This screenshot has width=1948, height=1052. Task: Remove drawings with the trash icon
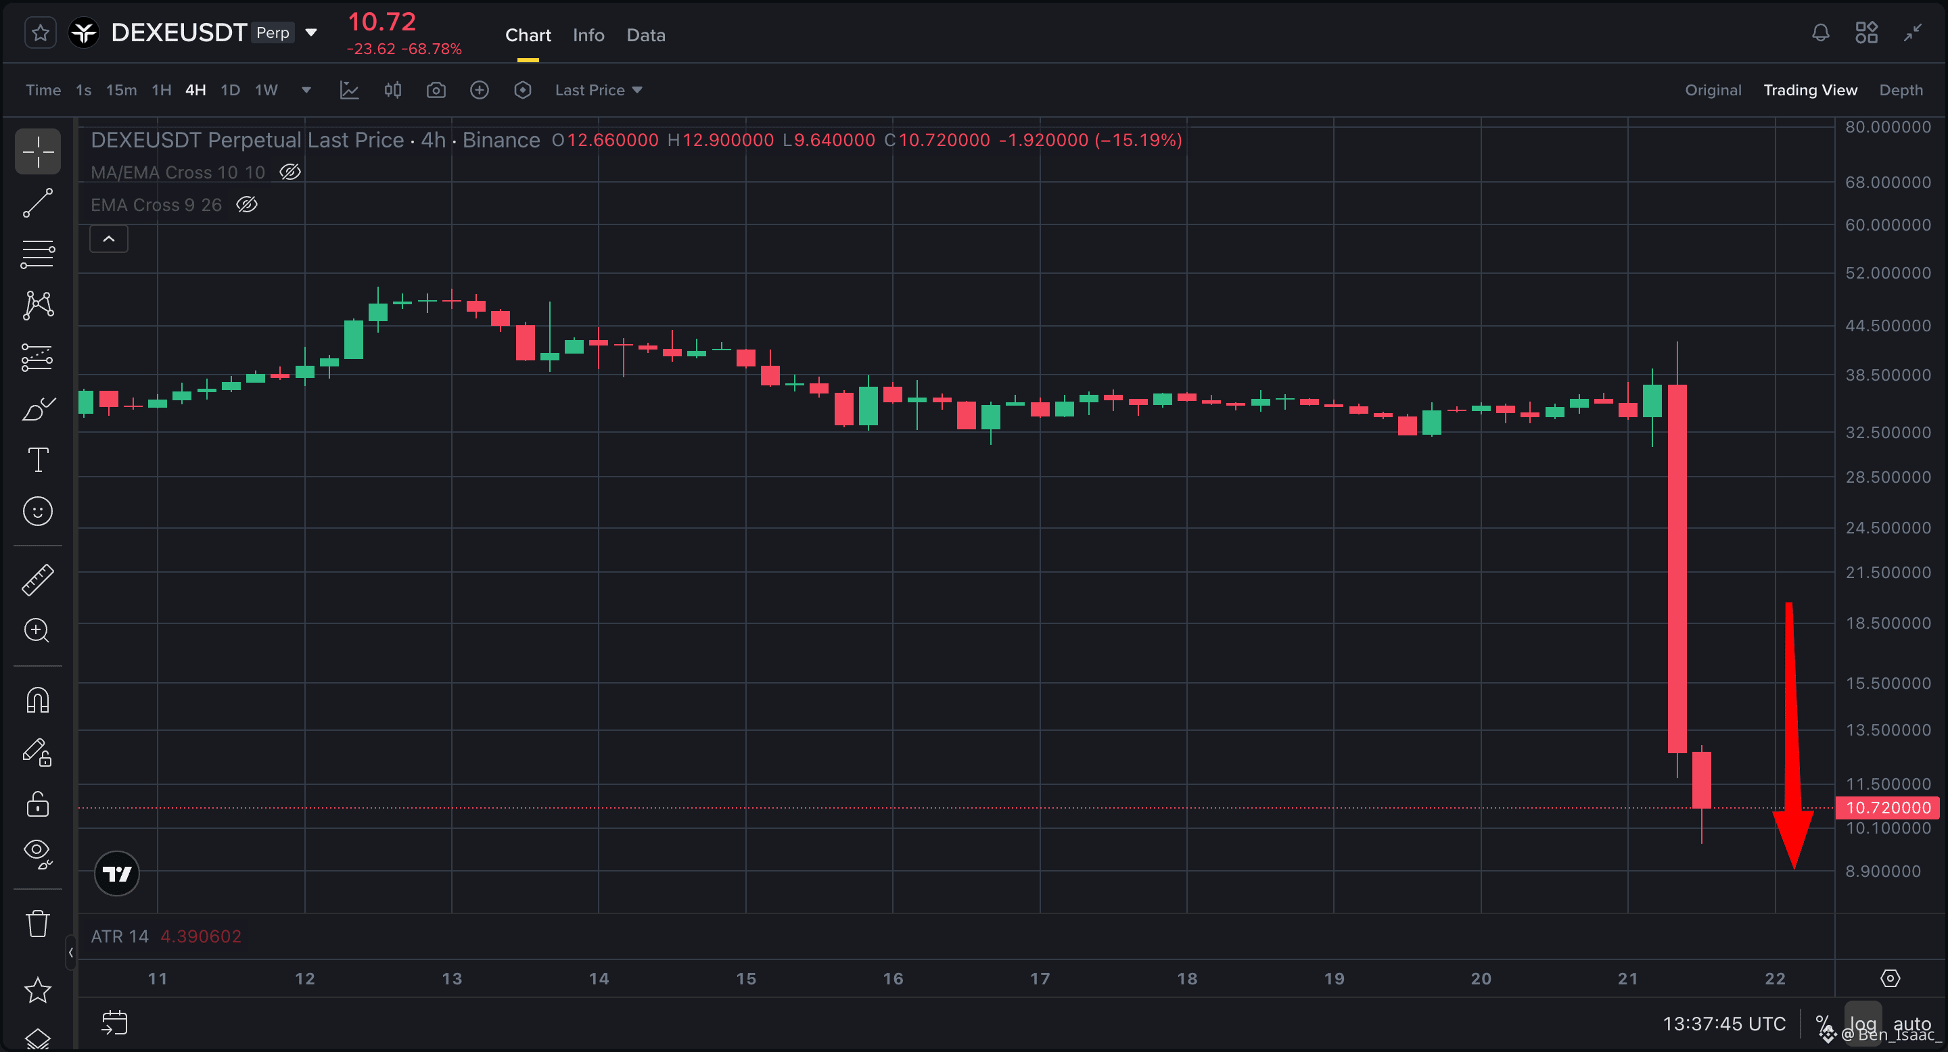(x=38, y=923)
